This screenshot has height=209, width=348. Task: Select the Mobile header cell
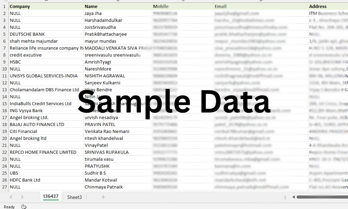[183, 6]
